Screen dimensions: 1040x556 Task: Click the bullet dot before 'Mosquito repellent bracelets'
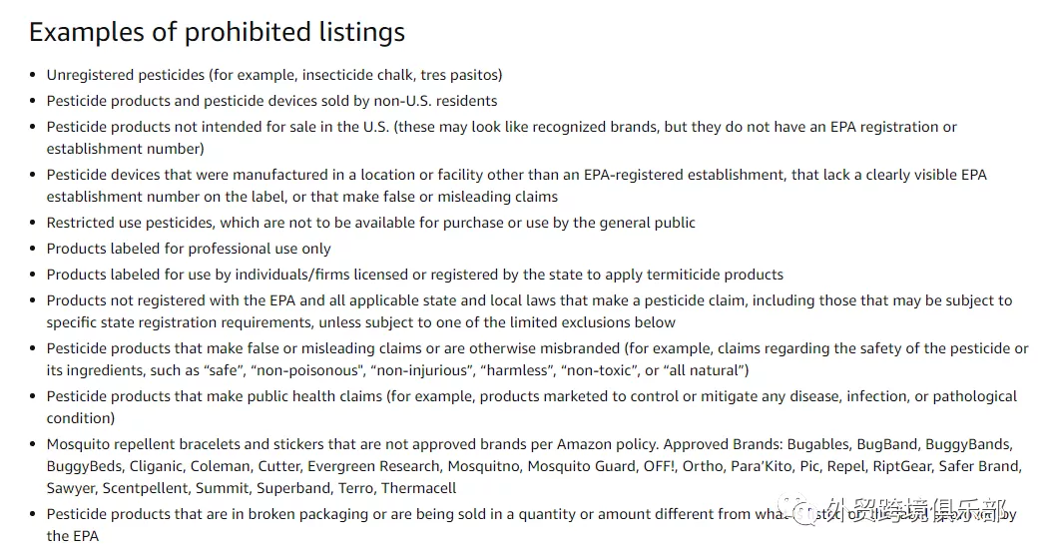coord(33,444)
